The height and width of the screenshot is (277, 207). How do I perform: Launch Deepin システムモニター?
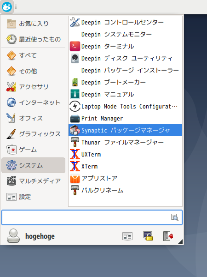(x=125, y=34)
